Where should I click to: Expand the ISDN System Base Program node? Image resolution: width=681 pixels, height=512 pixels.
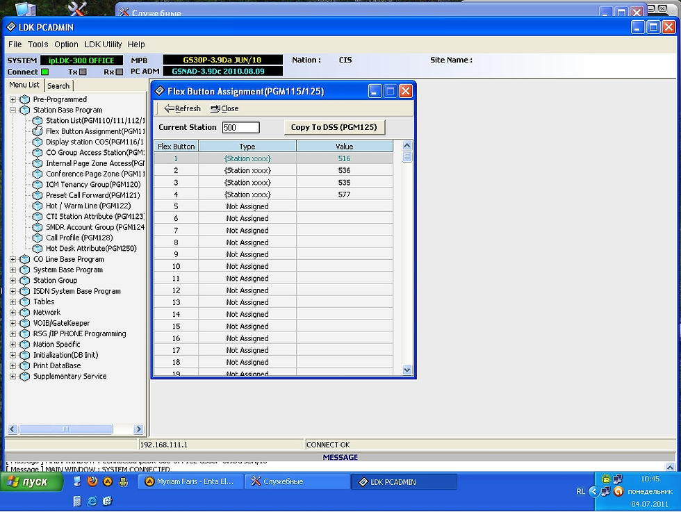pos(13,291)
